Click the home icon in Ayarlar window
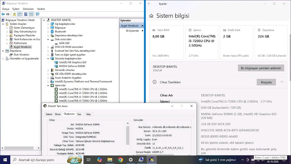291x164 pixels. 151,16
